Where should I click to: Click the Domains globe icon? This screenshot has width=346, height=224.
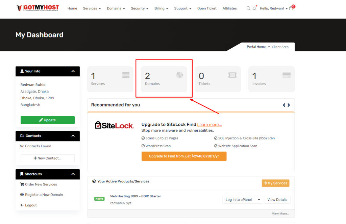point(179,75)
